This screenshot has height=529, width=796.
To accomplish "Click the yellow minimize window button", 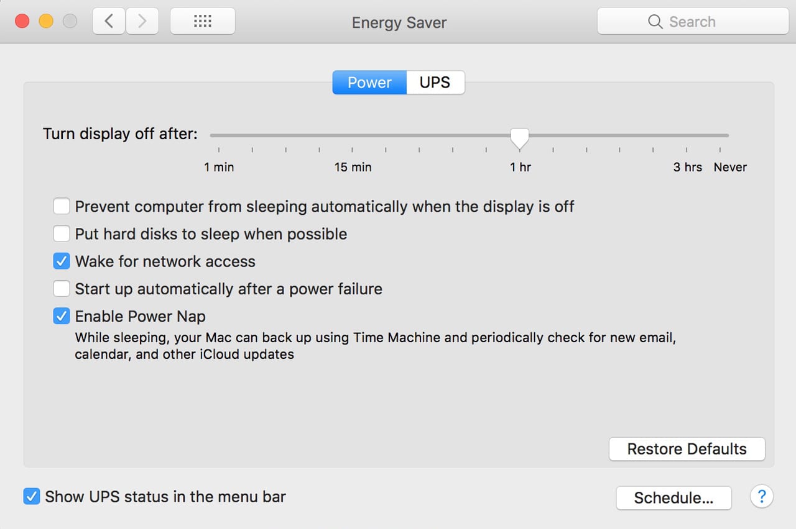I will pos(46,22).
